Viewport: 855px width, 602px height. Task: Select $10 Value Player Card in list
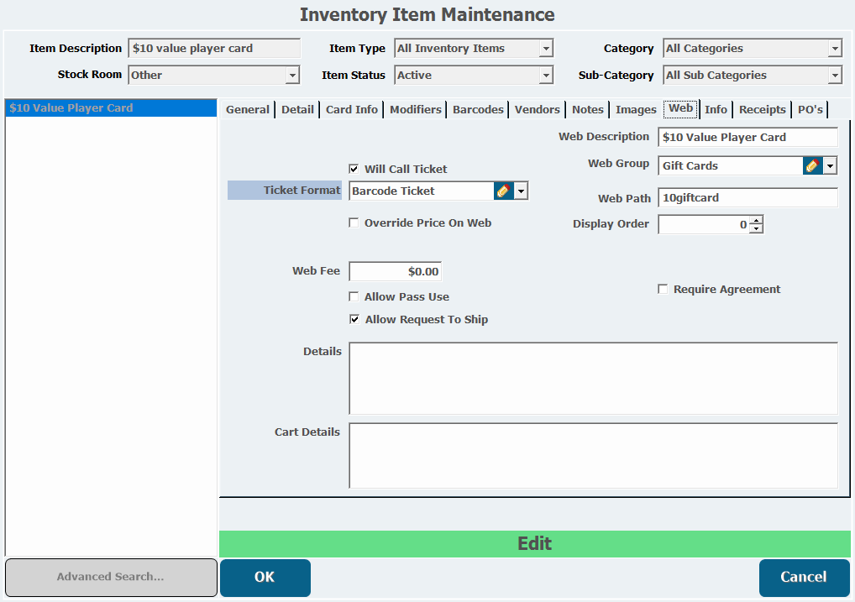pyautogui.click(x=71, y=108)
